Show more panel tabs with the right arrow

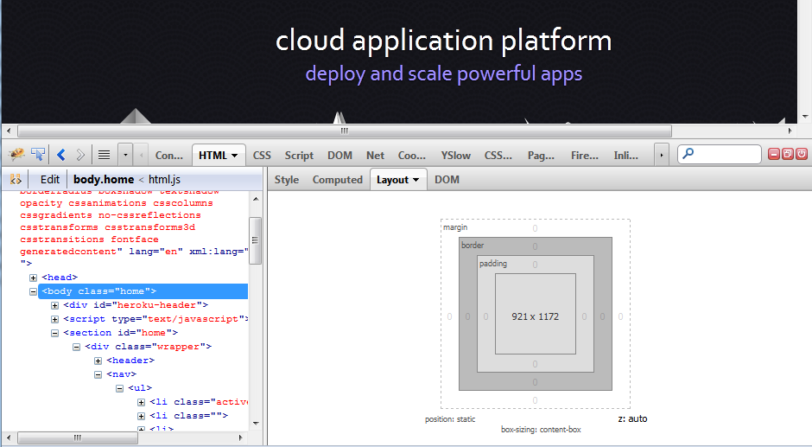point(662,155)
